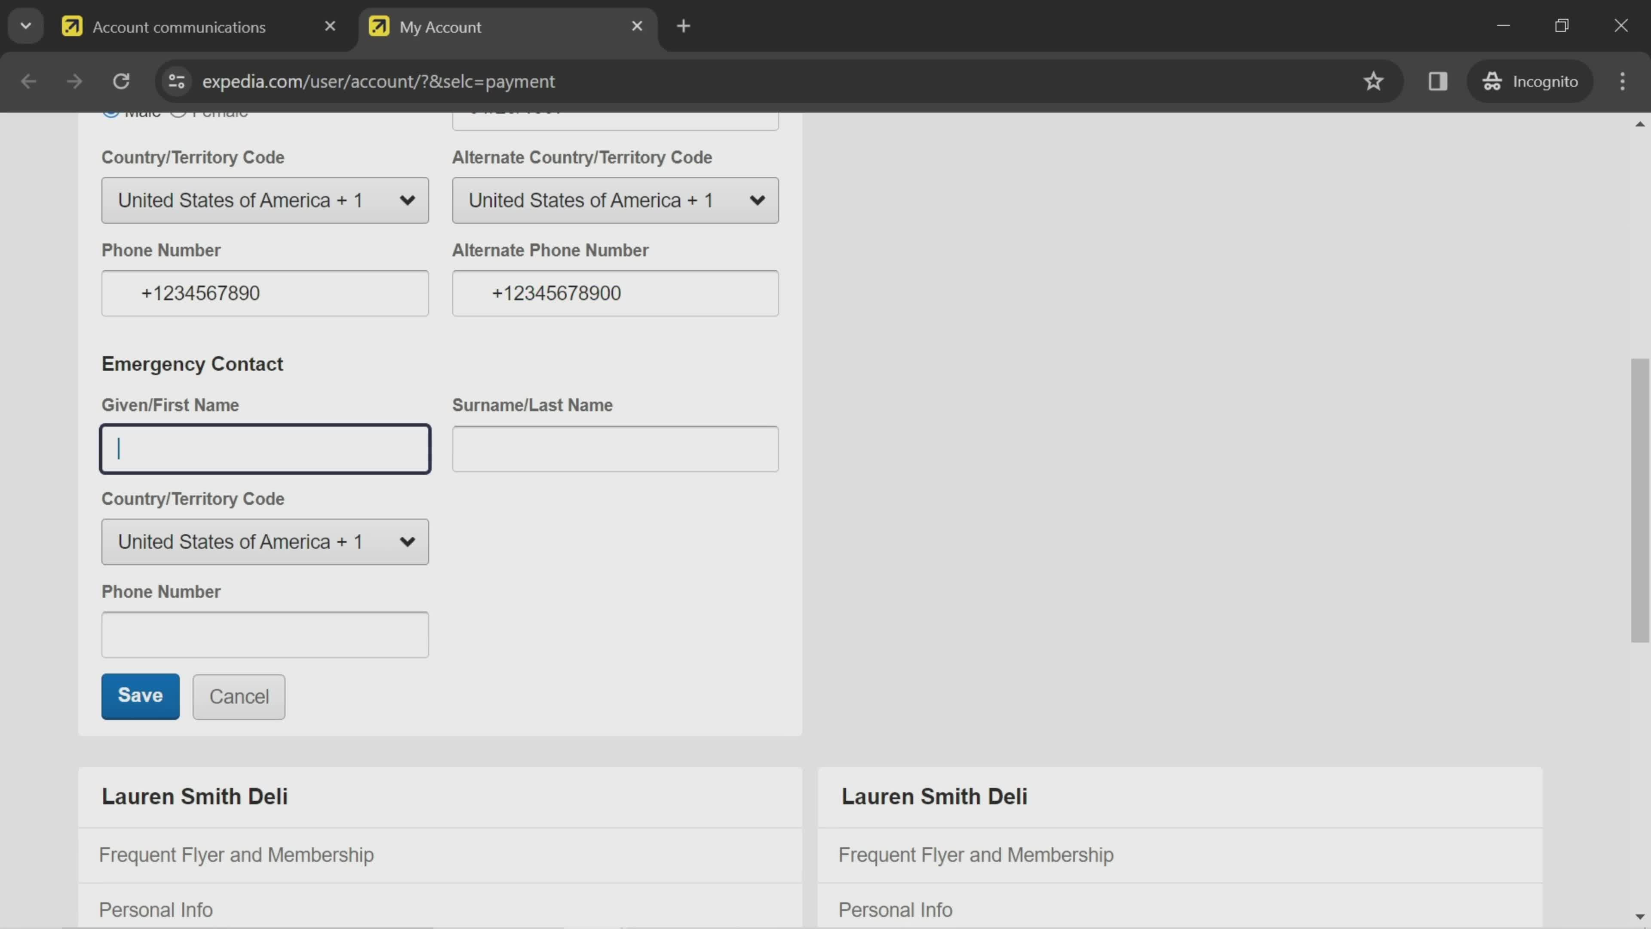Click the Cancel button

238,696
